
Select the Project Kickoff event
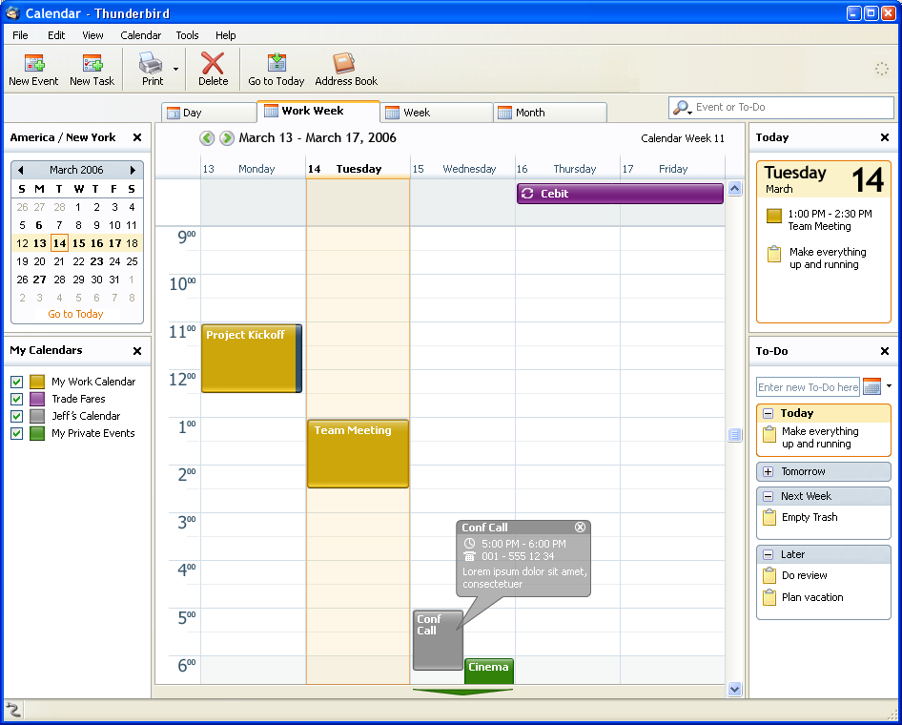[x=252, y=359]
